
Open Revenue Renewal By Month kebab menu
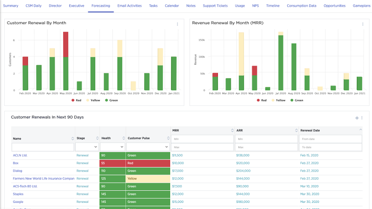(363, 24)
